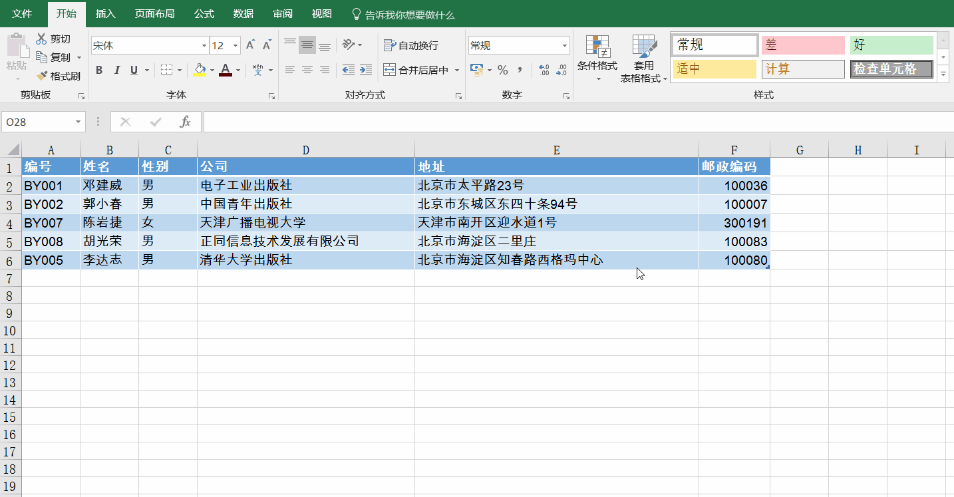
Task: Apply the Bad (差) cell style
Action: click(803, 45)
